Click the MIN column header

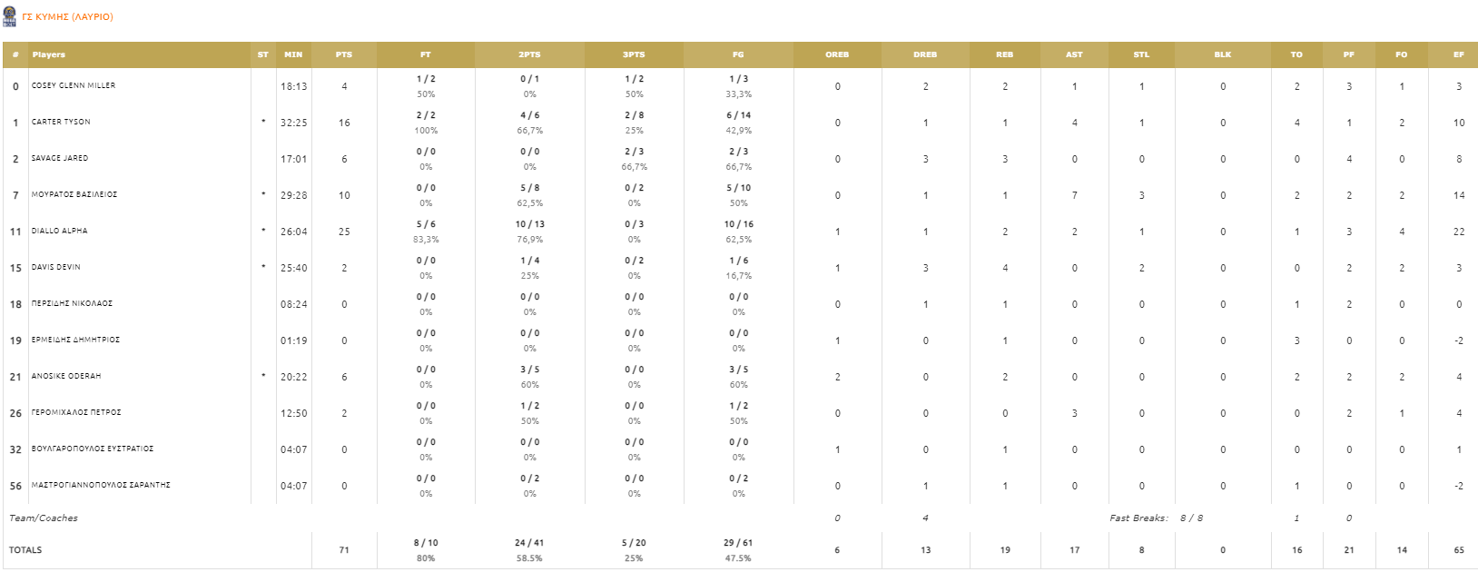[293, 54]
